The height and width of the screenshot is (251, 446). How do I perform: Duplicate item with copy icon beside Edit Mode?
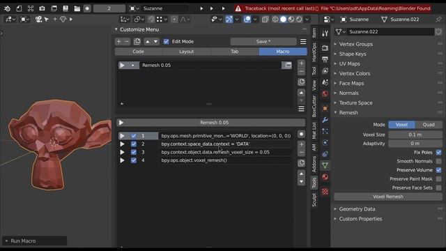137,42
